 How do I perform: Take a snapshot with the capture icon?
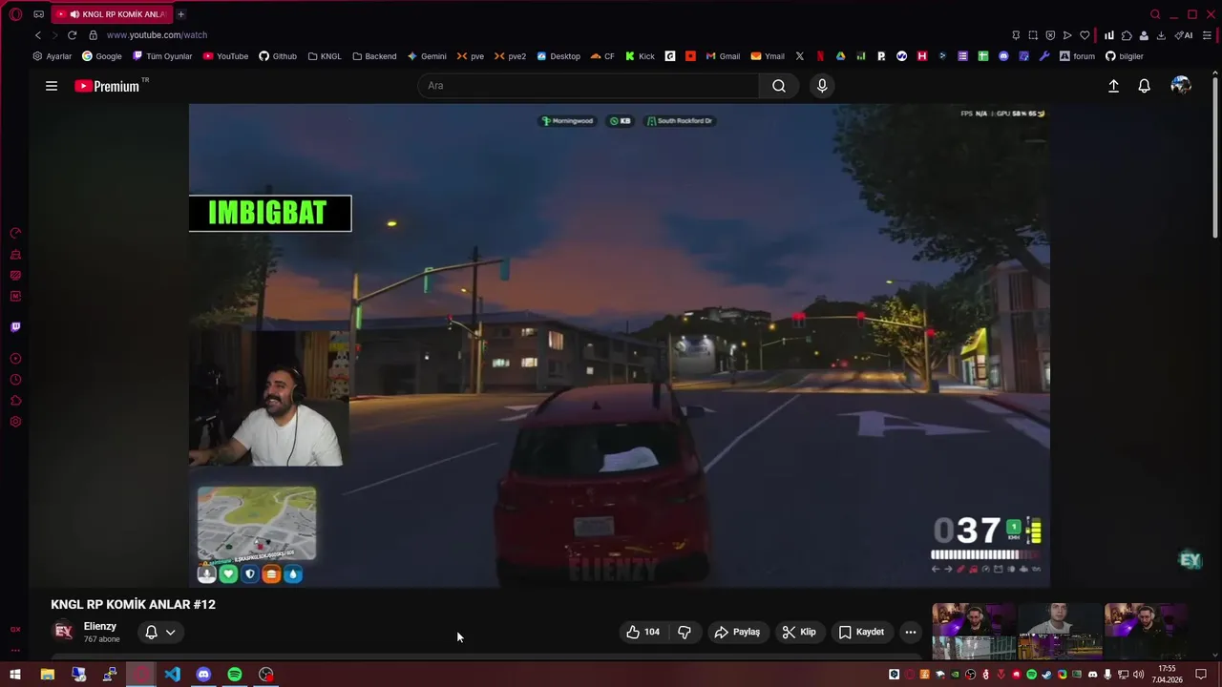pyautogui.click(x=1033, y=35)
